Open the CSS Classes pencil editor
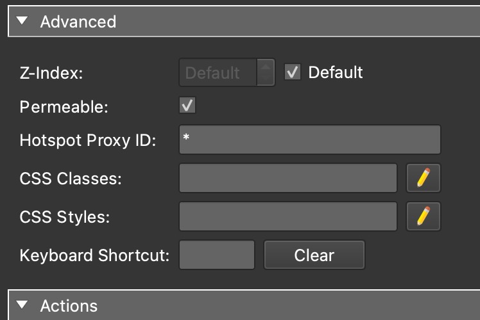Screen dimensions: 480x320 424,178
